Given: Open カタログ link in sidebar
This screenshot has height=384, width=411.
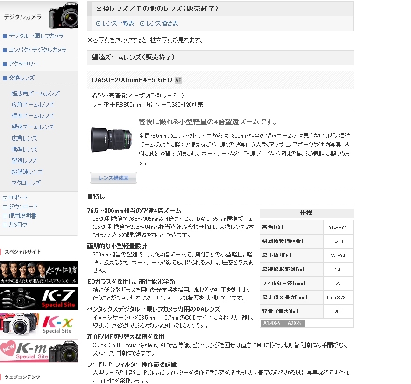Looking at the screenshot, I should click(x=18, y=225).
